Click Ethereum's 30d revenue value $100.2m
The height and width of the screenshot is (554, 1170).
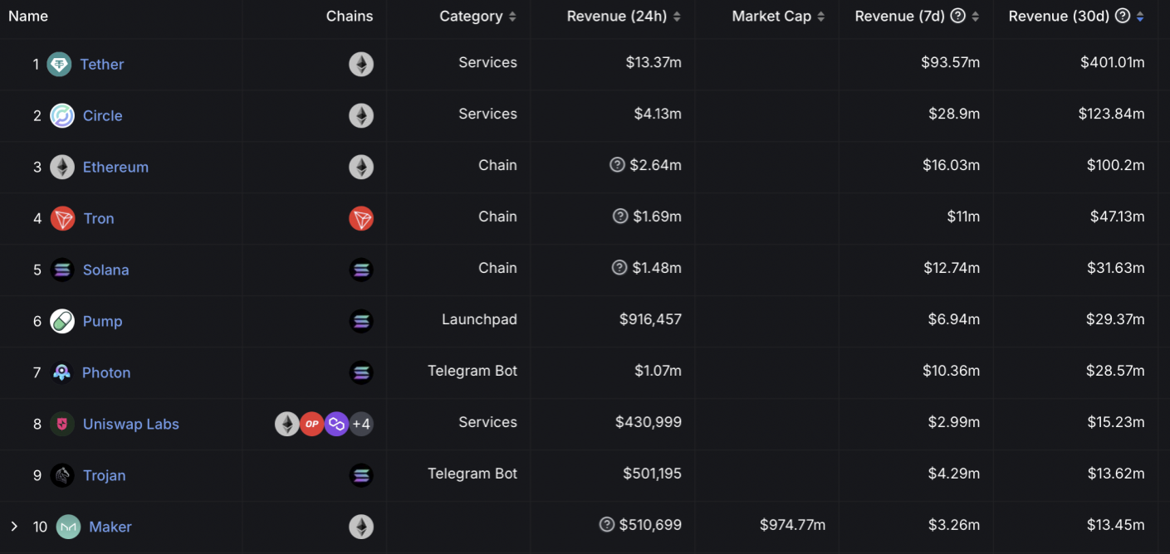tap(1116, 165)
